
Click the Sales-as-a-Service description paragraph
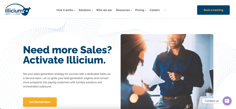click(67, 80)
